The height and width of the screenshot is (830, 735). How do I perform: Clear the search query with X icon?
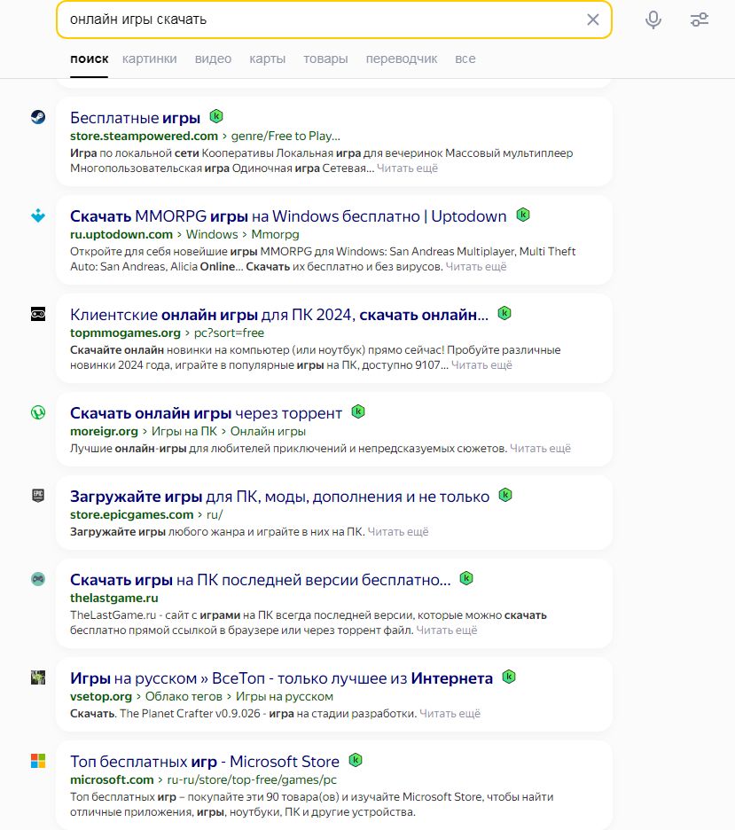tap(592, 20)
